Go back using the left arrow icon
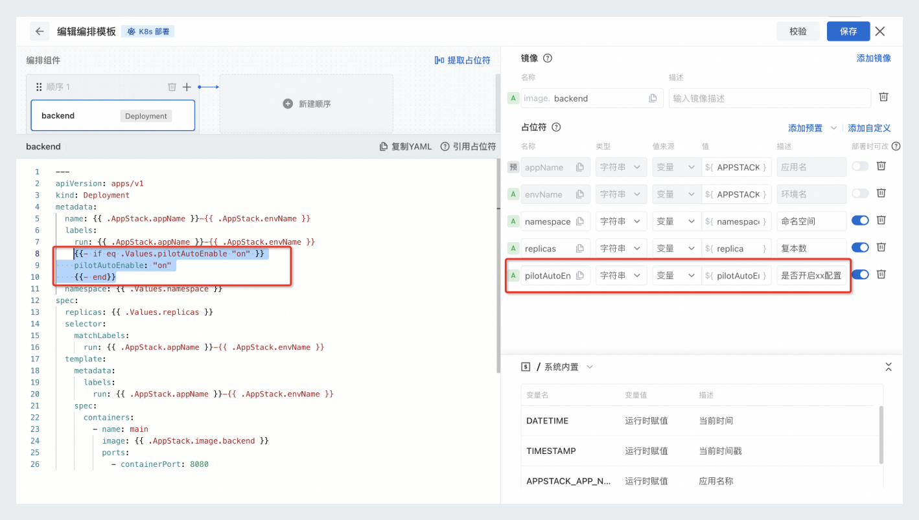919x520 pixels. [x=40, y=31]
